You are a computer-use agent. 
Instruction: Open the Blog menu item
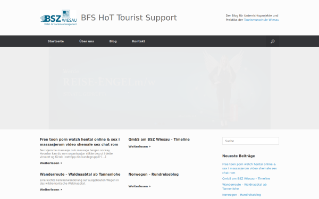coord(113,41)
